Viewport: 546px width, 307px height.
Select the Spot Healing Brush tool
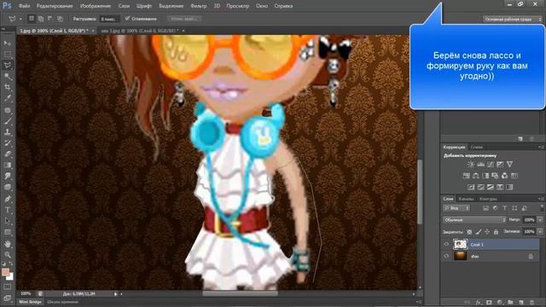8,110
